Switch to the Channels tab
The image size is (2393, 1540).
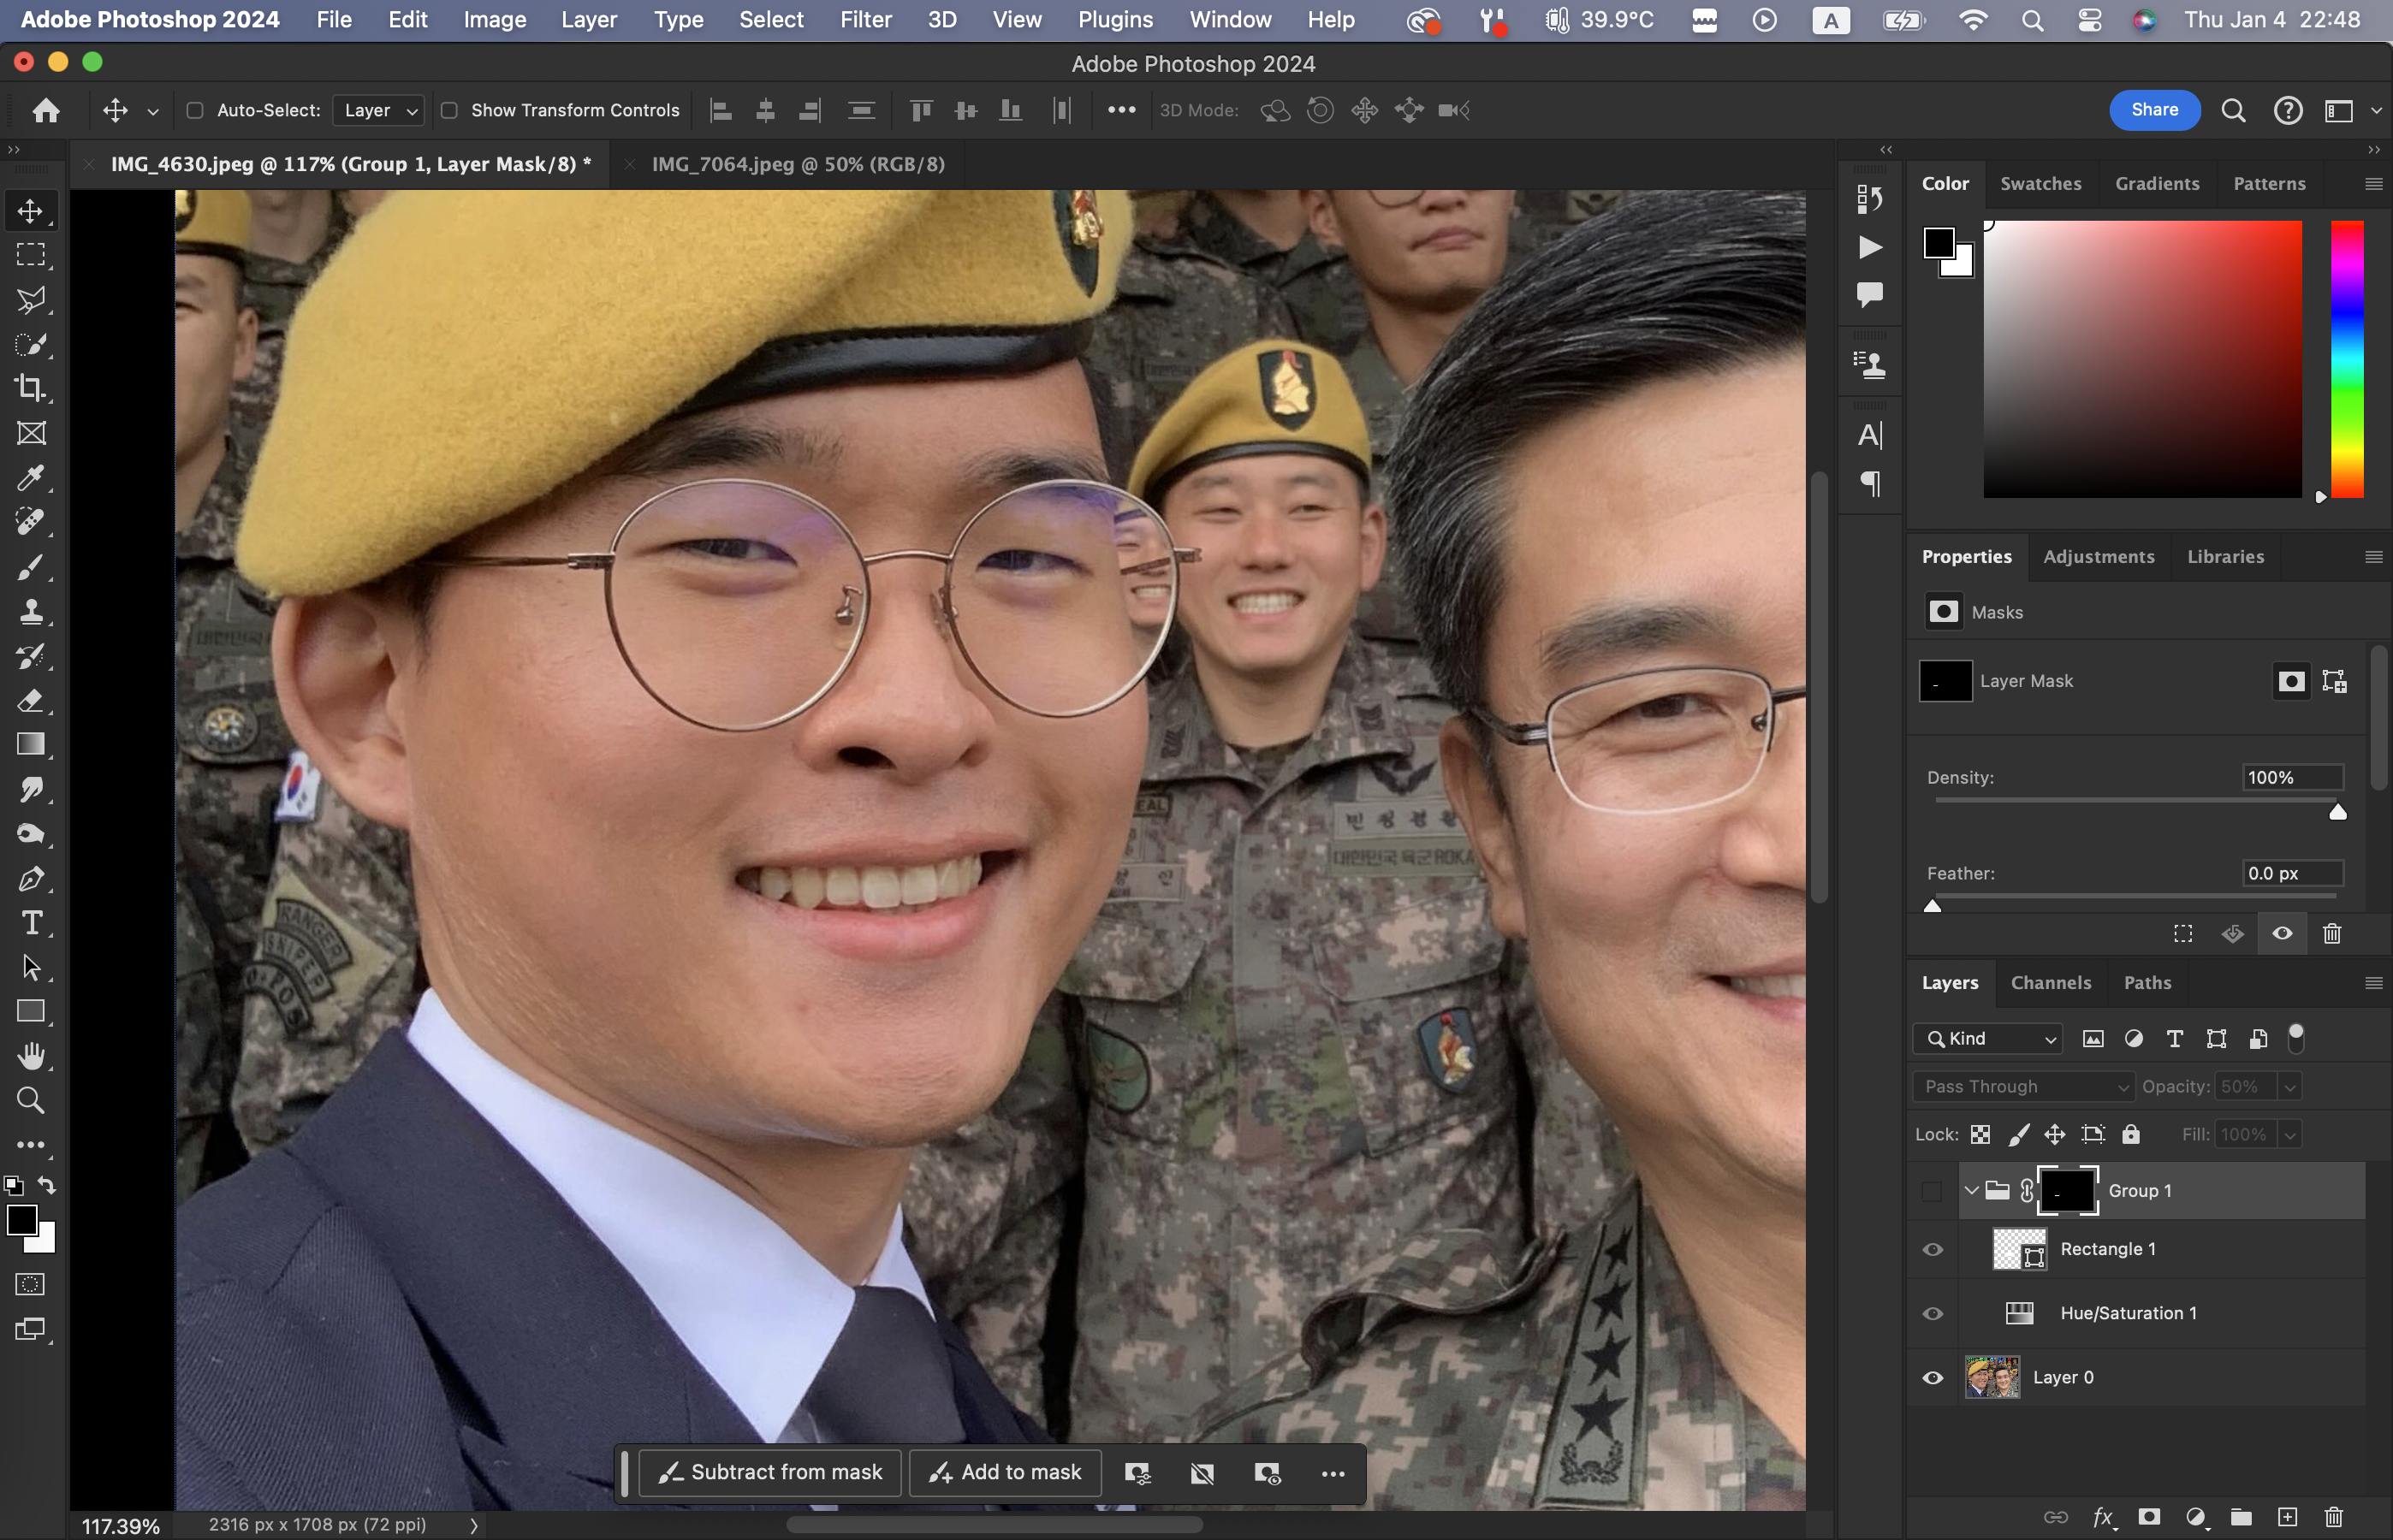click(x=2050, y=982)
